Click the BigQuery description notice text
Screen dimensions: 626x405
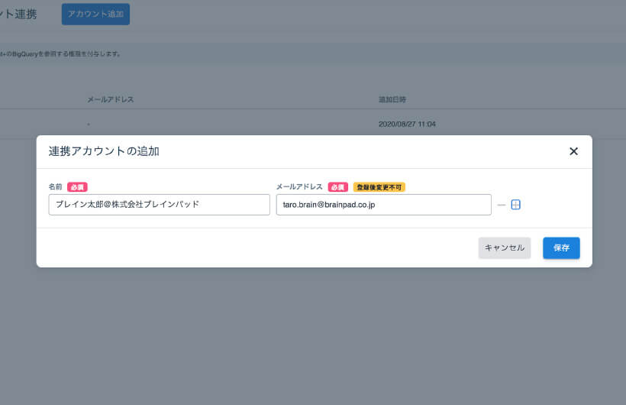pos(60,53)
